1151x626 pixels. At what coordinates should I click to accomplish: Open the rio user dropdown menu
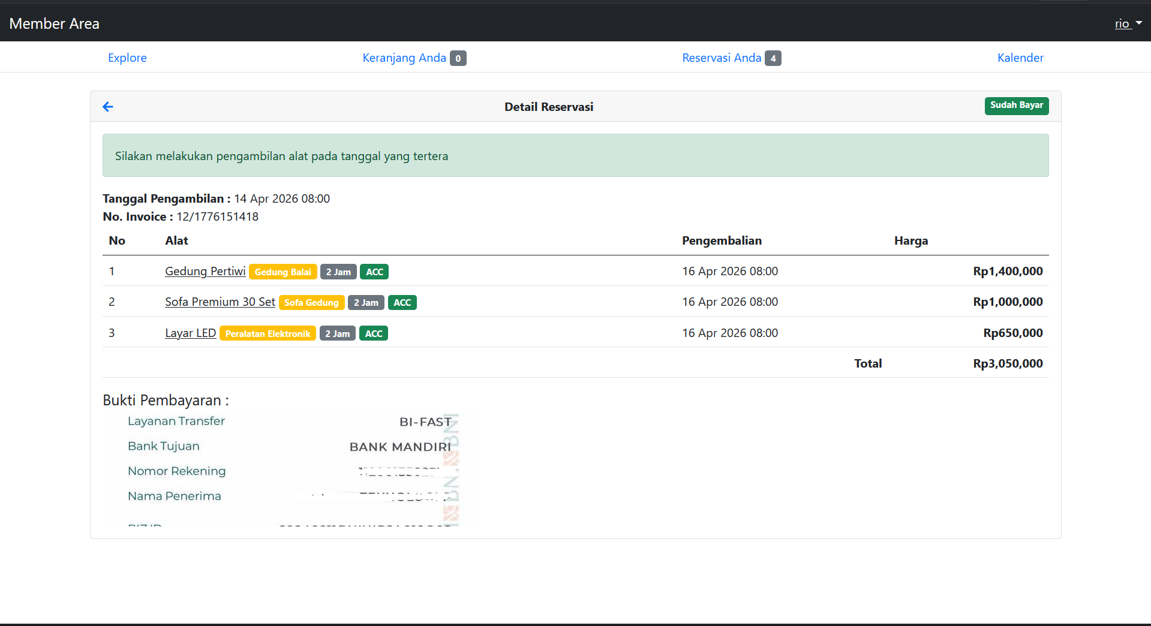pyautogui.click(x=1128, y=23)
